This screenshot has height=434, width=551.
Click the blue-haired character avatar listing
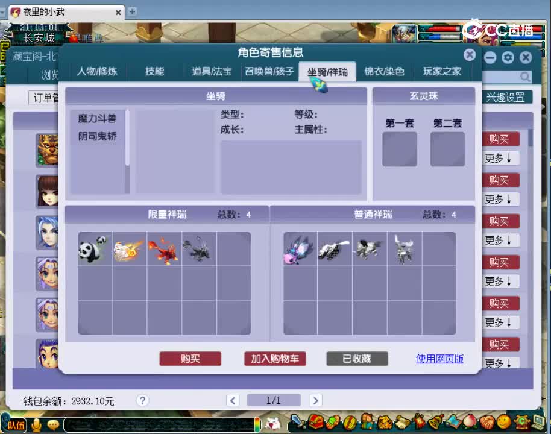click(x=48, y=232)
